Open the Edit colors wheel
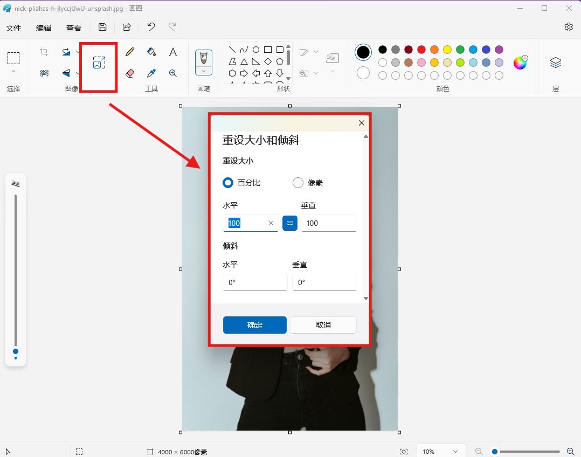The width and height of the screenshot is (581, 457). point(520,63)
